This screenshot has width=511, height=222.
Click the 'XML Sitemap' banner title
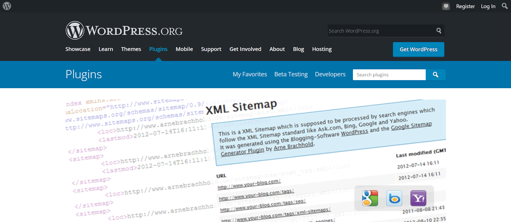pos(241,107)
